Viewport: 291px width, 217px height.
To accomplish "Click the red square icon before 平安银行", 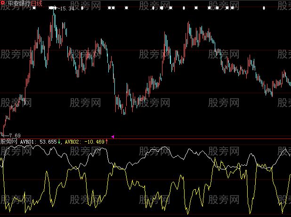I will tap(2, 3).
